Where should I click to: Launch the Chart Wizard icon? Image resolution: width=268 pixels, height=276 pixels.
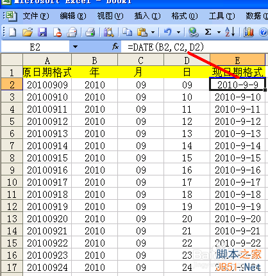coord(249,32)
